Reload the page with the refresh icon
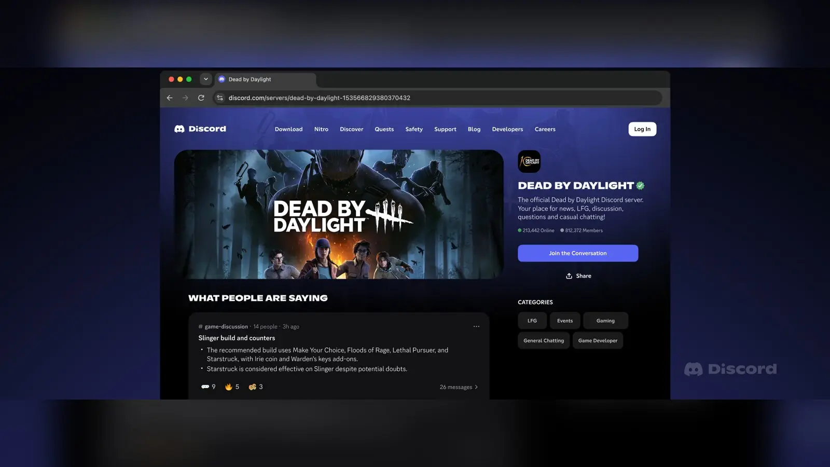830x467 pixels. tap(201, 98)
